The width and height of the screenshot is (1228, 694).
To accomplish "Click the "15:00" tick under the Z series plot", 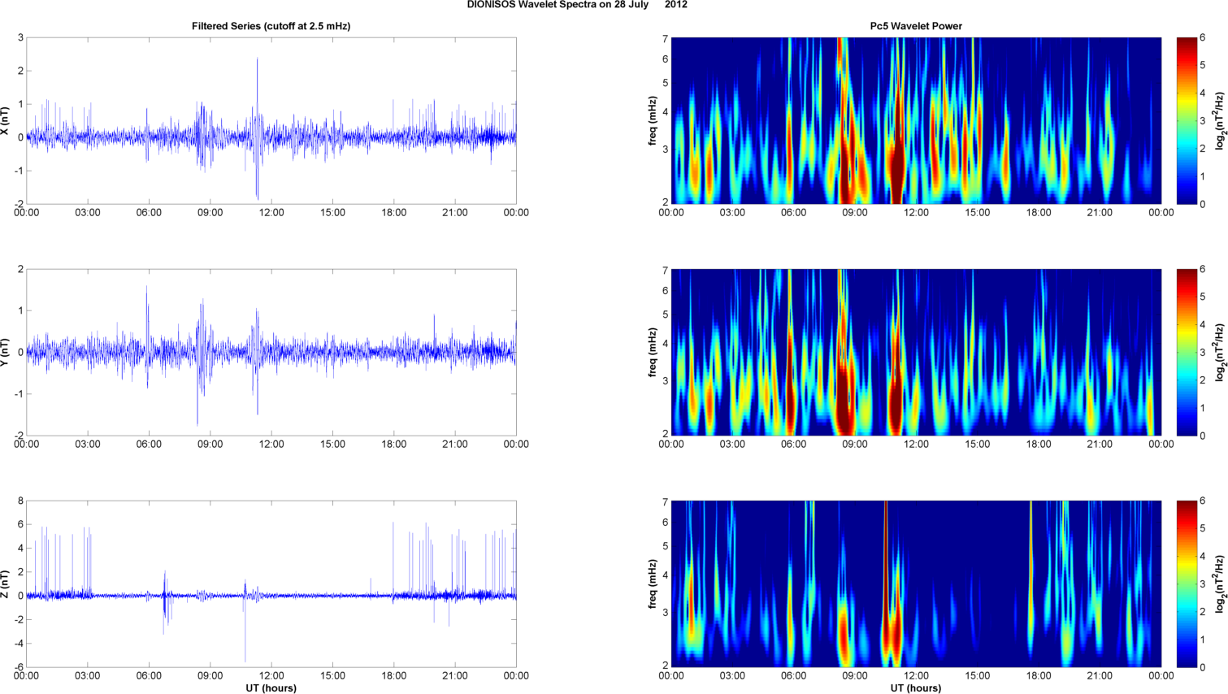I will pos(332,676).
